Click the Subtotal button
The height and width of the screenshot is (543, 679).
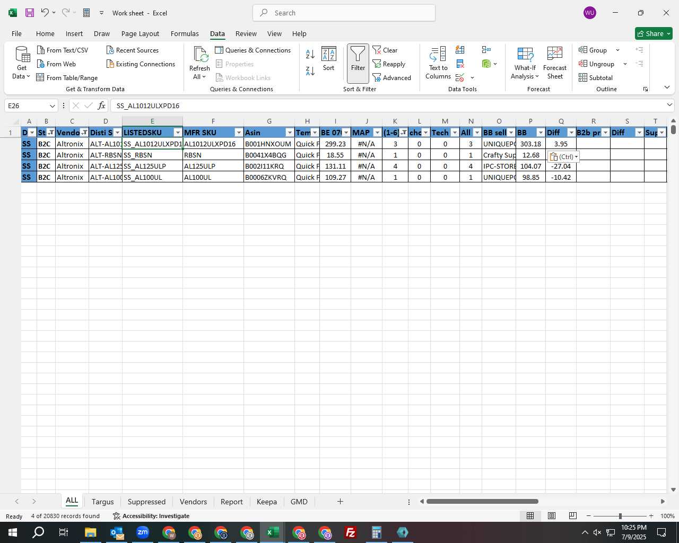pyautogui.click(x=596, y=78)
